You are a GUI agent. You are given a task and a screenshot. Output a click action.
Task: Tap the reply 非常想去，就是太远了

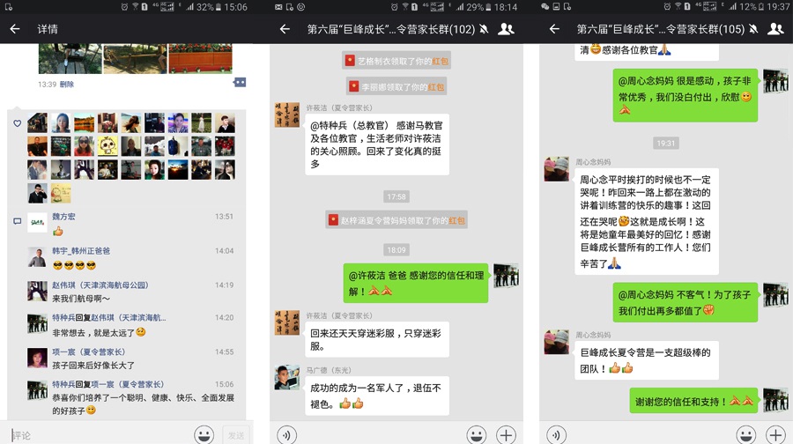[99, 332]
